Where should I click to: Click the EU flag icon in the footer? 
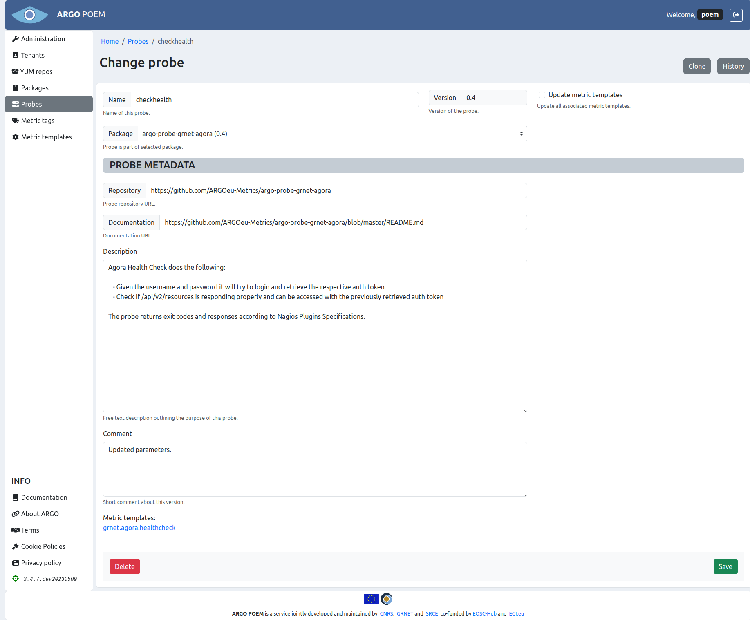tap(371, 598)
